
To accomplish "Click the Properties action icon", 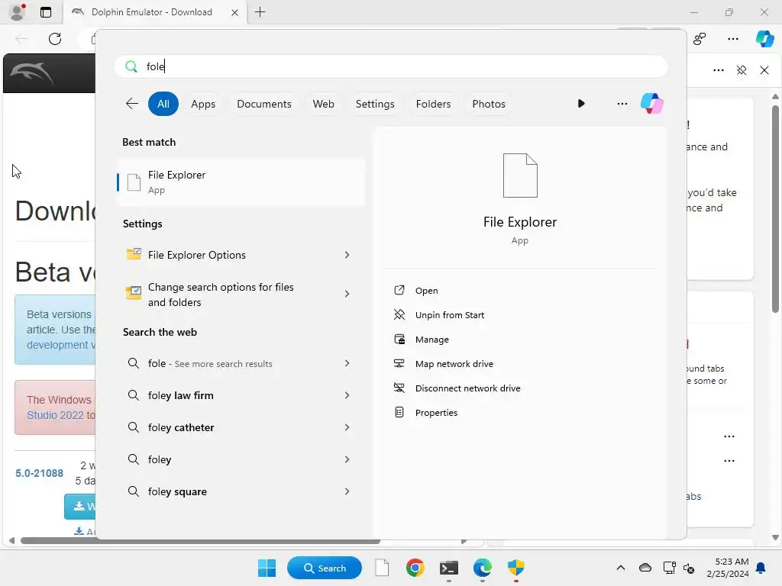I will click(x=399, y=412).
